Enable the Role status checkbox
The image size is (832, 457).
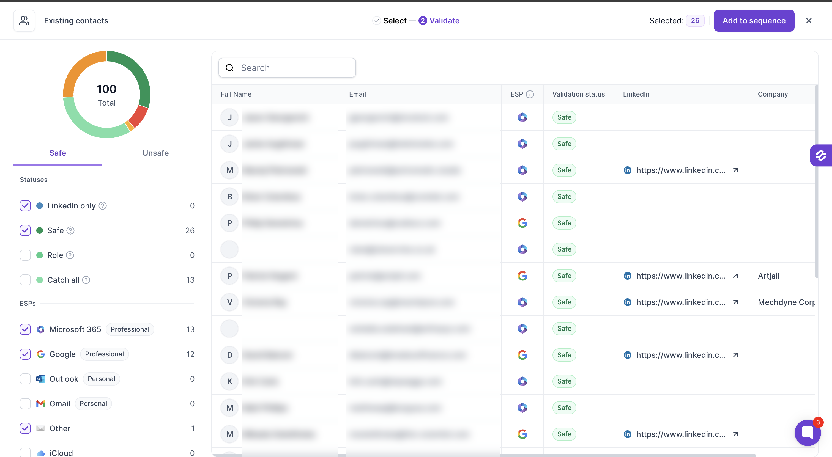pos(25,255)
